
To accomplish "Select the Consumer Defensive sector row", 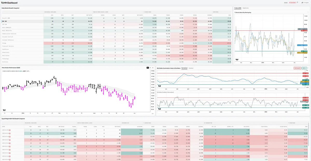I will click(117, 40).
